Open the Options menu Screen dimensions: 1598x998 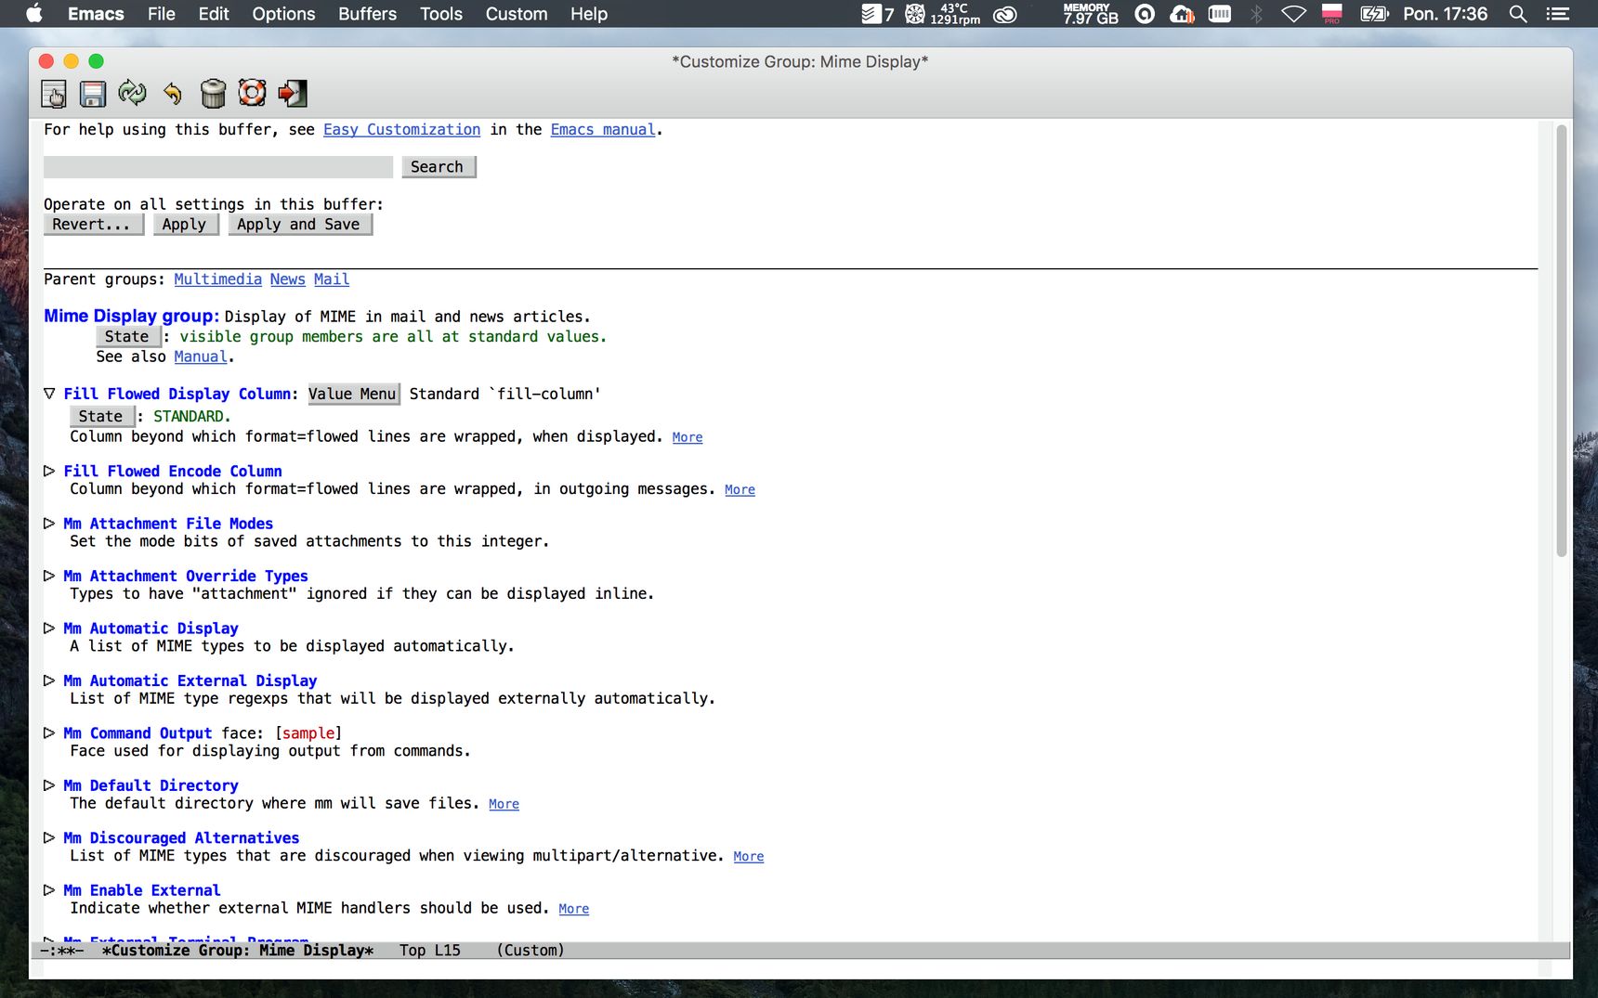[x=283, y=14]
